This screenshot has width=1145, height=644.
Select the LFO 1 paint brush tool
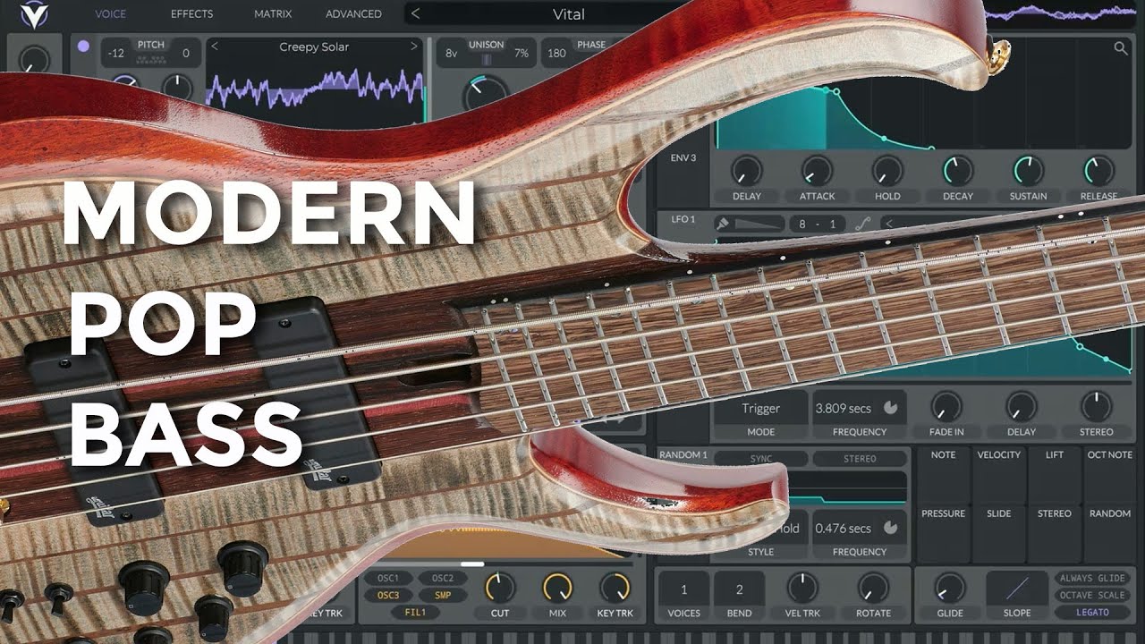pyautogui.click(x=723, y=224)
